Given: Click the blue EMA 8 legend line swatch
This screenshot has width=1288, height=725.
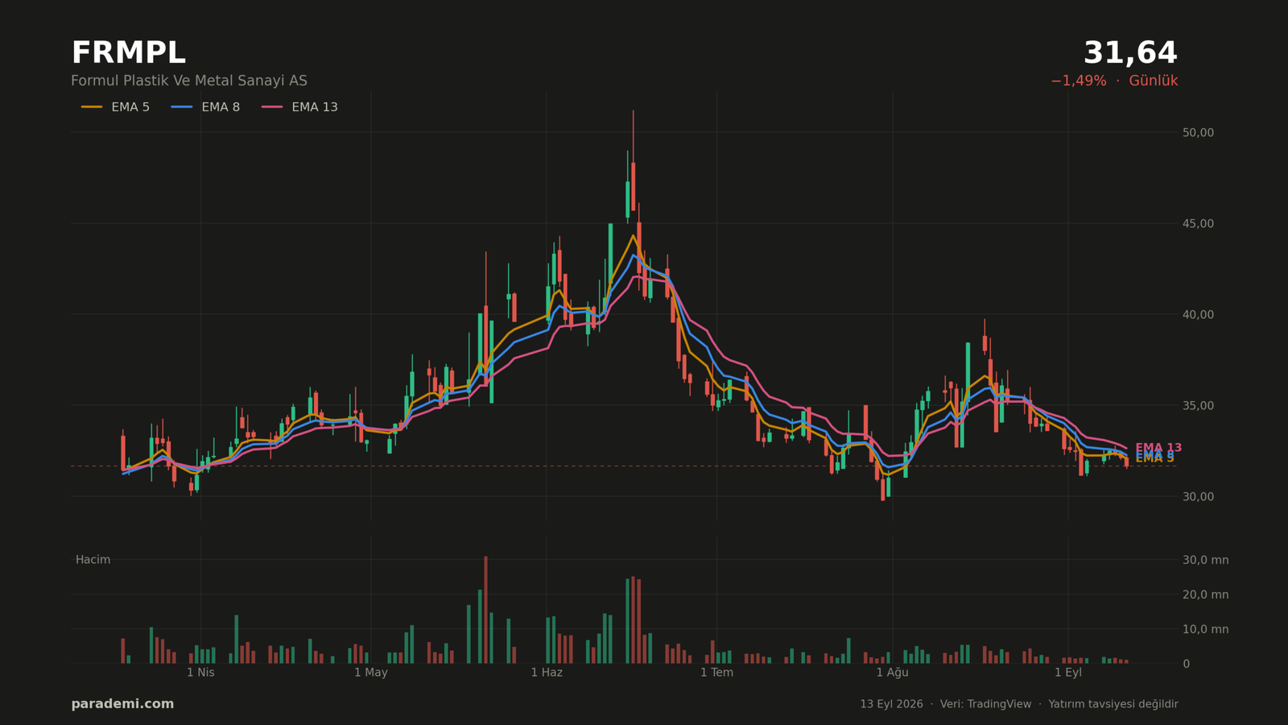Looking at the screenshot, I should coord(182,107).
